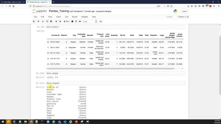The image size is (221, 124).
Task: Open the Windows Start menu
Action: tap(3, 122)
